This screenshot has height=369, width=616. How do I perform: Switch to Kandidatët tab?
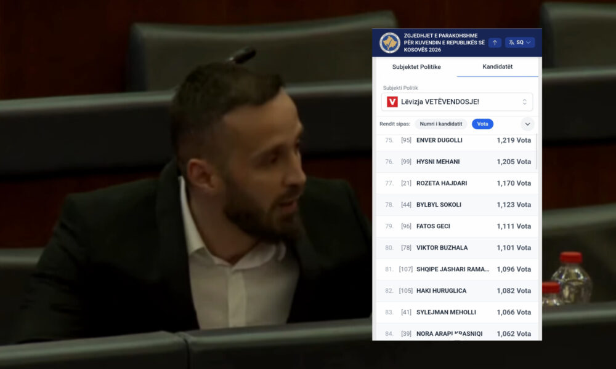[497, 66]
